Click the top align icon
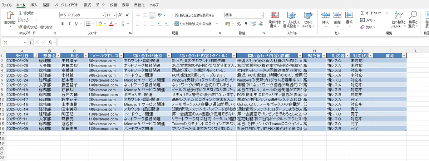This screenshot has width=429, height=161. pyautogui.click(x=138, y=15)
